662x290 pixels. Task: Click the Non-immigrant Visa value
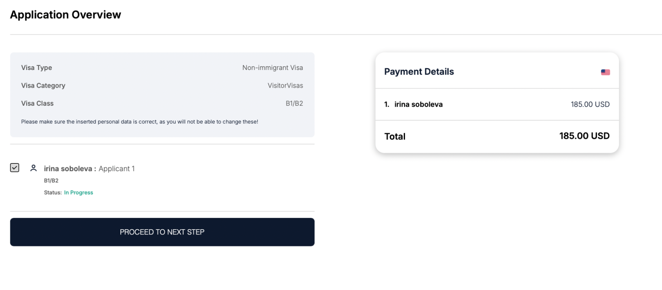coord(273,68)
